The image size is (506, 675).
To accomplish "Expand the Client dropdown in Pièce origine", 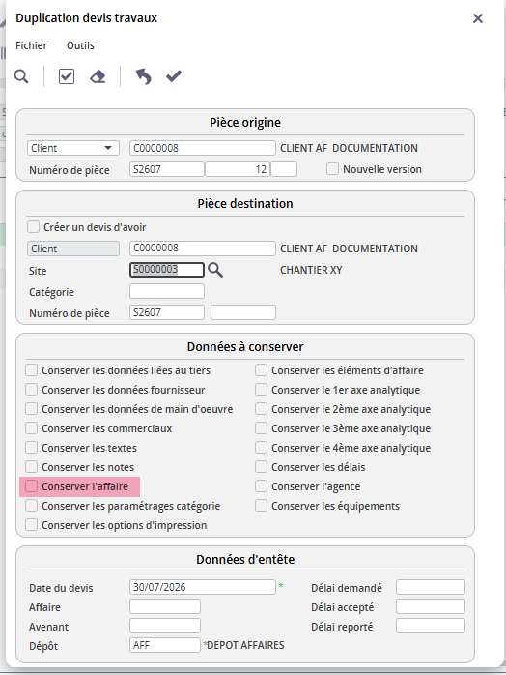I will click(x=73, y=148).
